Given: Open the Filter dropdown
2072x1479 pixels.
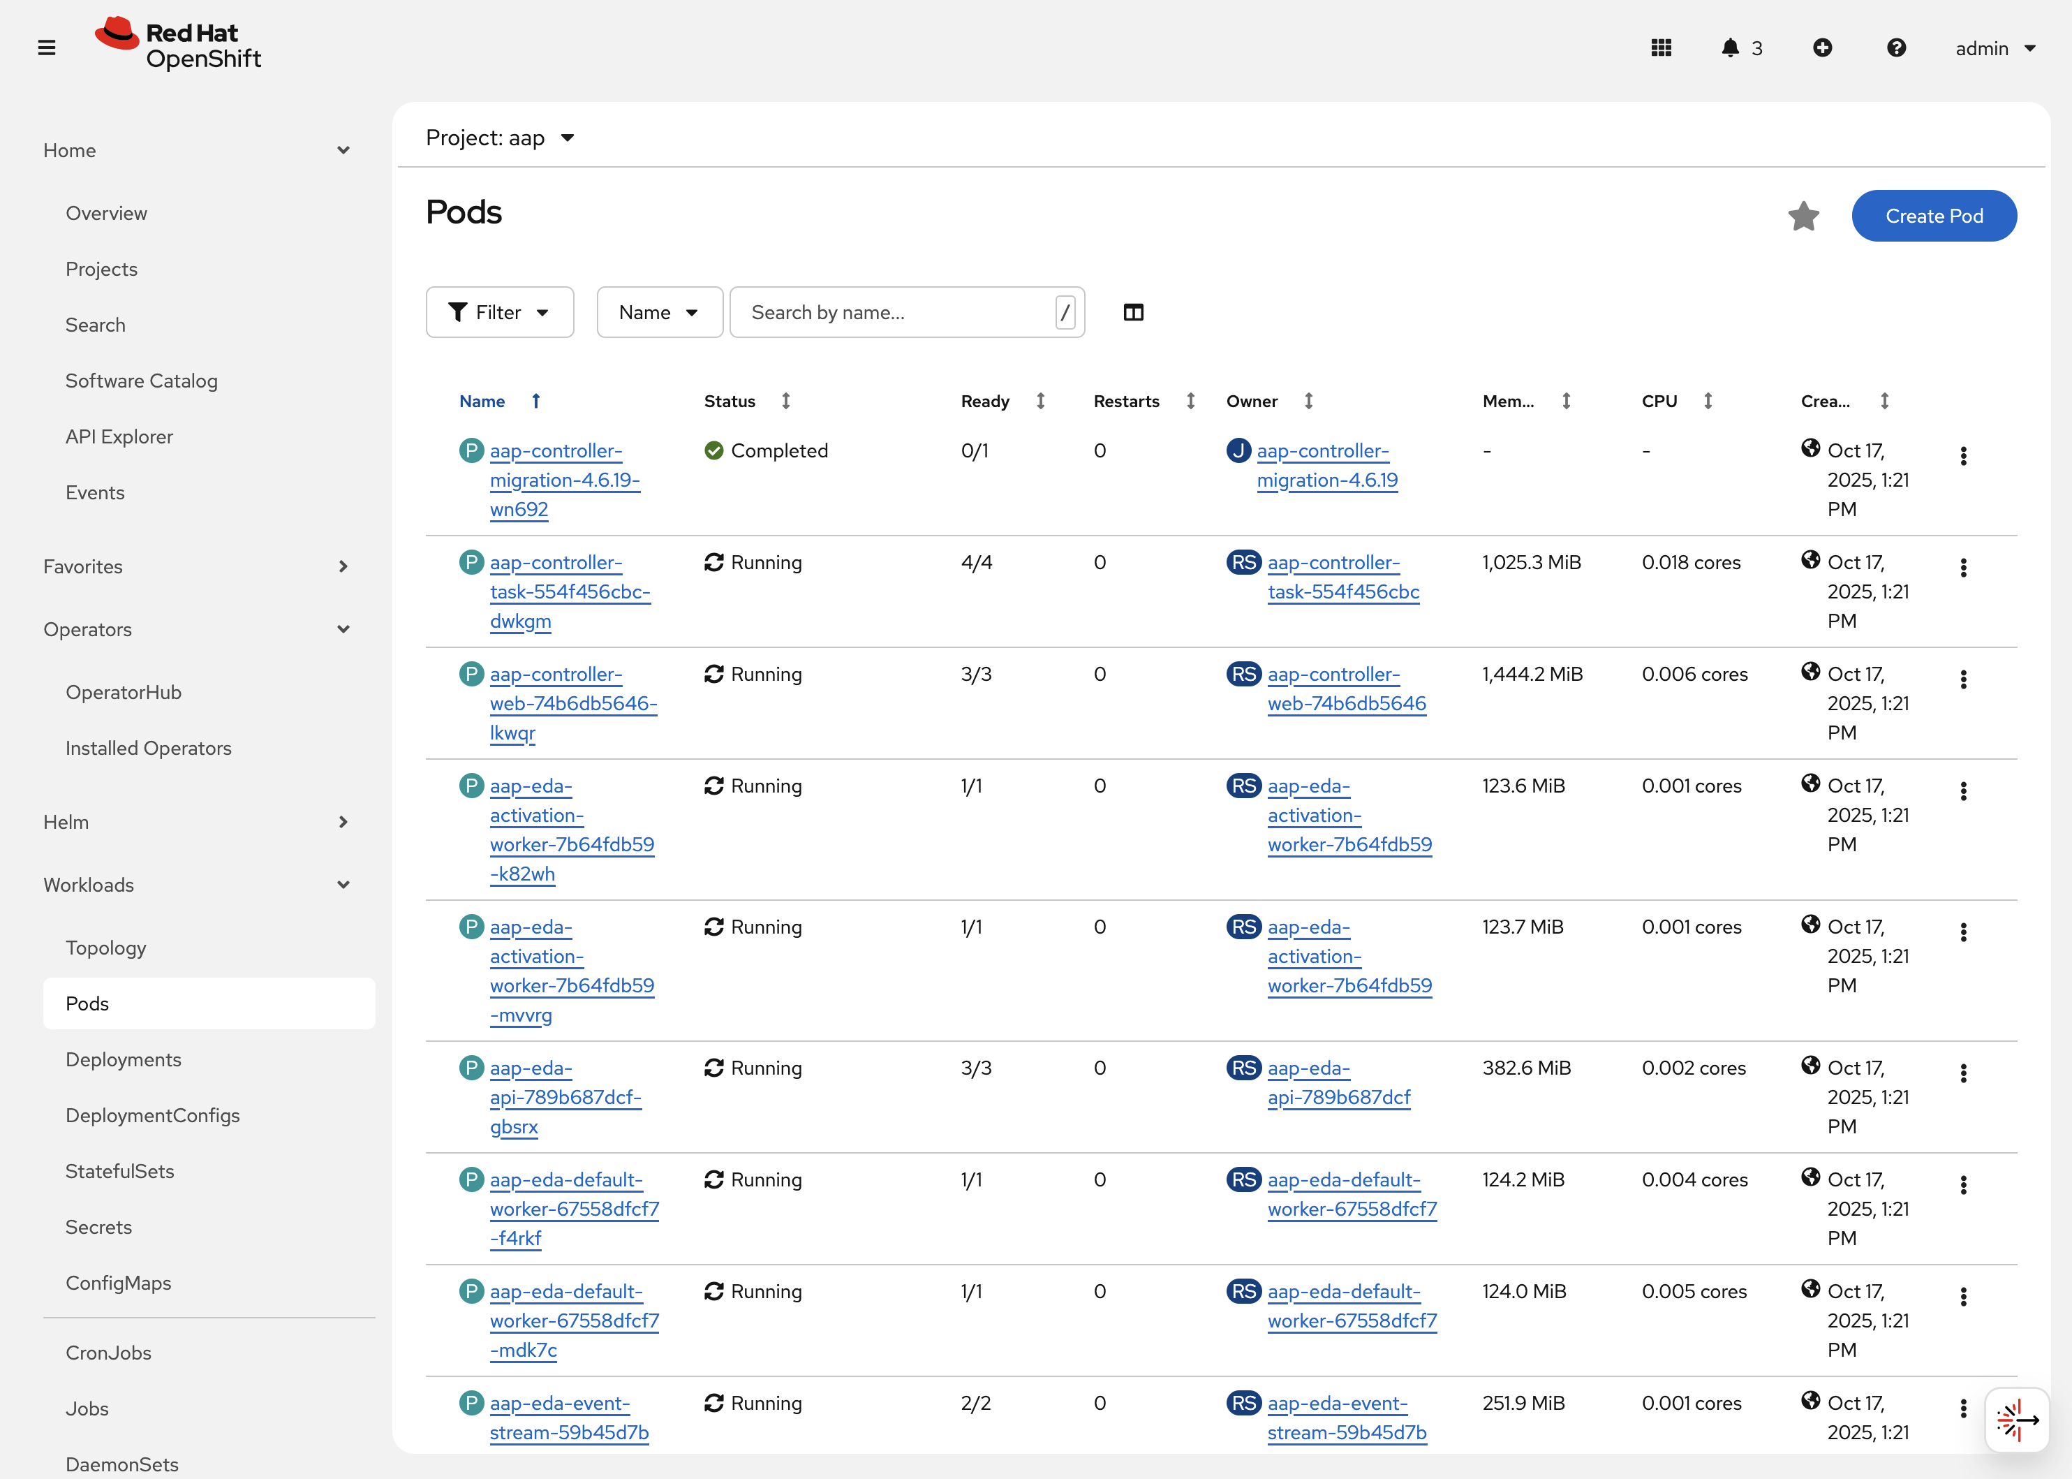Looking at the screenshot, I should (x=499, y=312).
